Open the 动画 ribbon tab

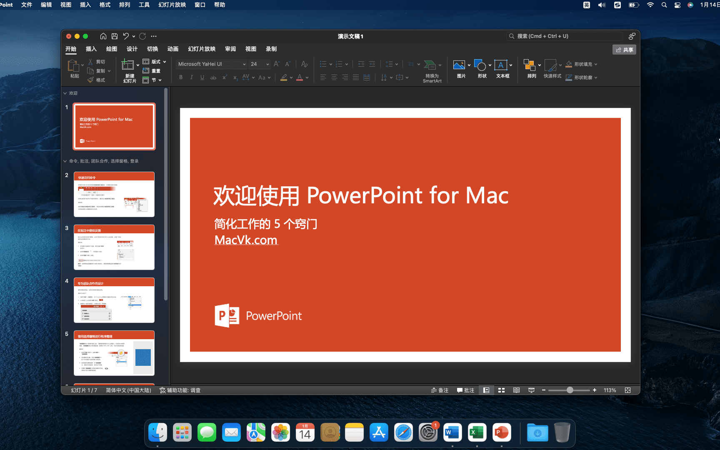point(173,49)
